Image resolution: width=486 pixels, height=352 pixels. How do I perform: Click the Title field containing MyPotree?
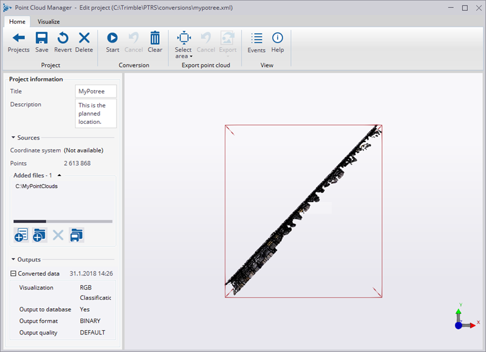(x=95, y=91)
